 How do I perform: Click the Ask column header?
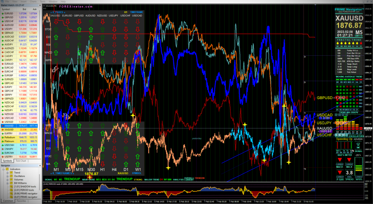click(x=35, y=9)
